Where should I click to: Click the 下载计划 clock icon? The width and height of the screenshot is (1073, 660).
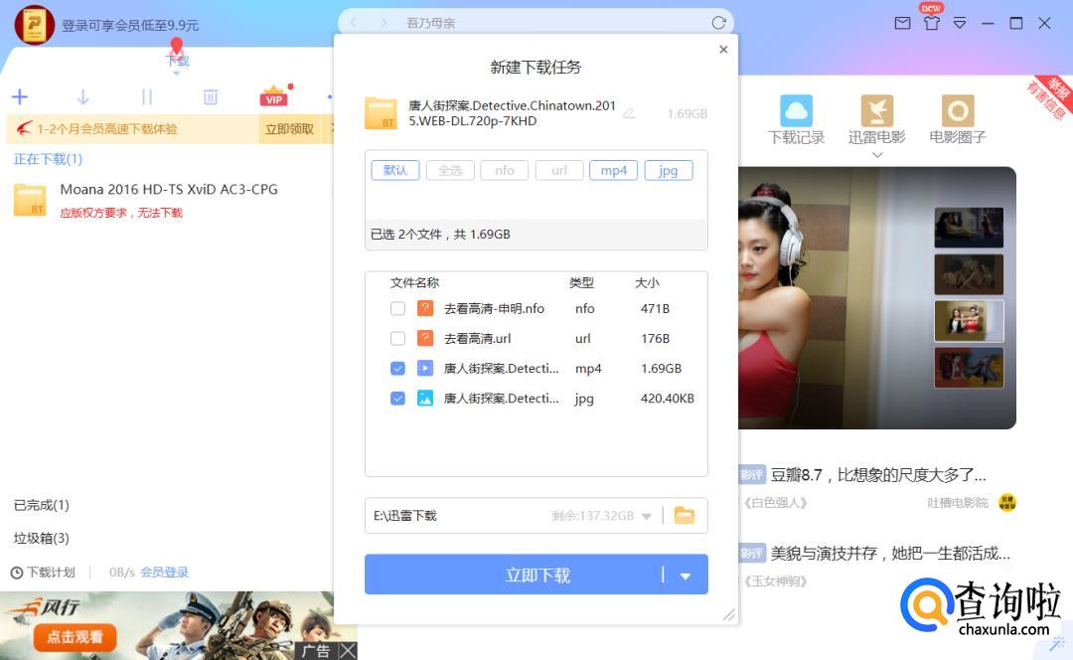pos(17,573)
